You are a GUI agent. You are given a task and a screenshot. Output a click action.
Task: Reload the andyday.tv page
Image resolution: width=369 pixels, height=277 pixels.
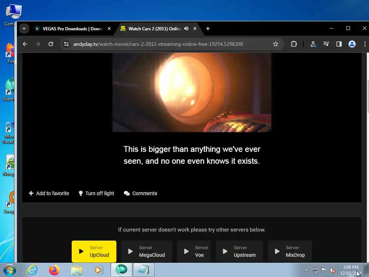pos(51,44)
